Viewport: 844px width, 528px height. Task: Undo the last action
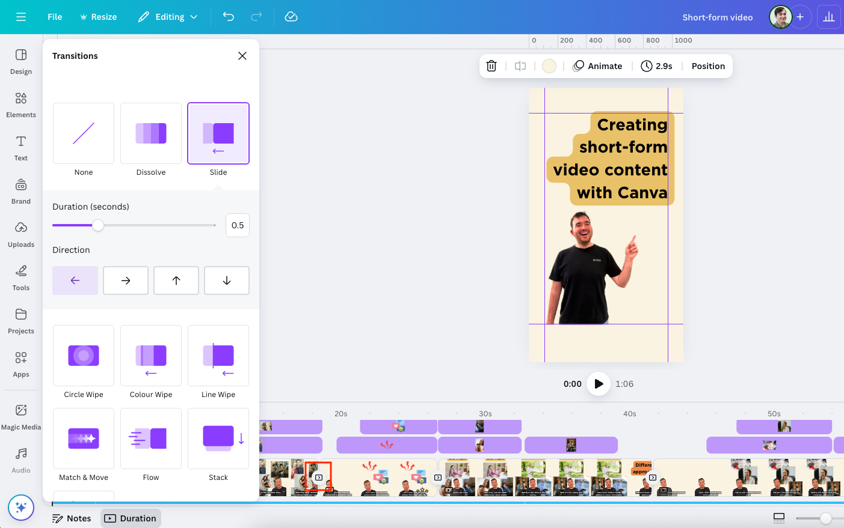(228, 17)
